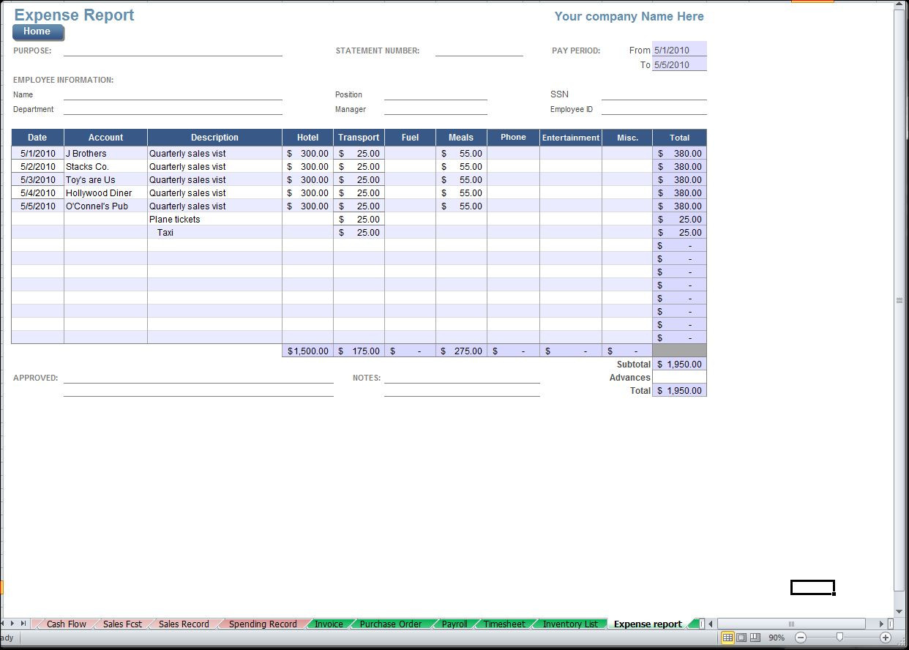Click the SSN input line
Image resolution: width=909 pixels, height=650 pixels.
click(654, 94)
